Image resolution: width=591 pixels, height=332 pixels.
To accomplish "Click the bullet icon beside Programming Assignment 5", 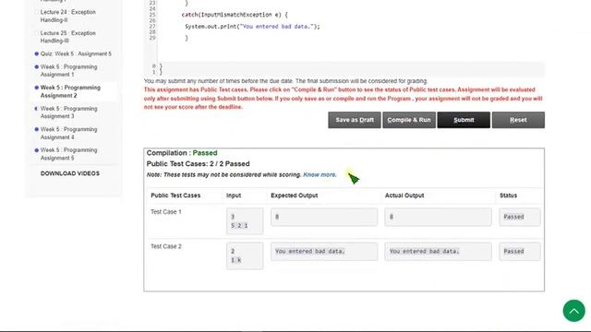I will [x=37, y=150].
